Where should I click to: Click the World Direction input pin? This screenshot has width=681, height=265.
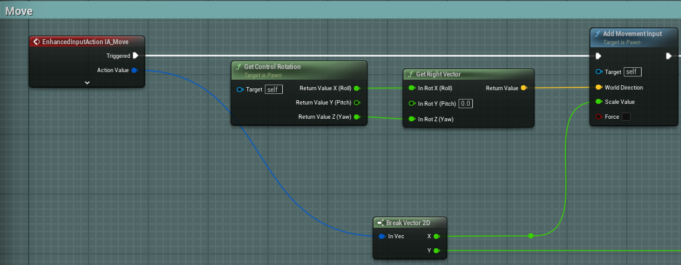pos(599,87)
